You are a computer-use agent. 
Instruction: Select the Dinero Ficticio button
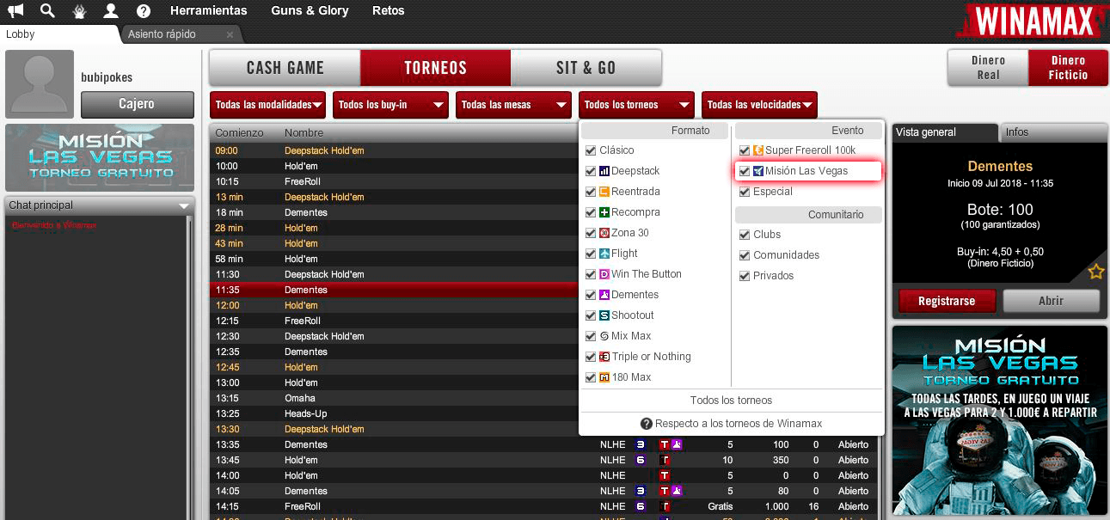pyautogui.click(x=1068, y=68)
